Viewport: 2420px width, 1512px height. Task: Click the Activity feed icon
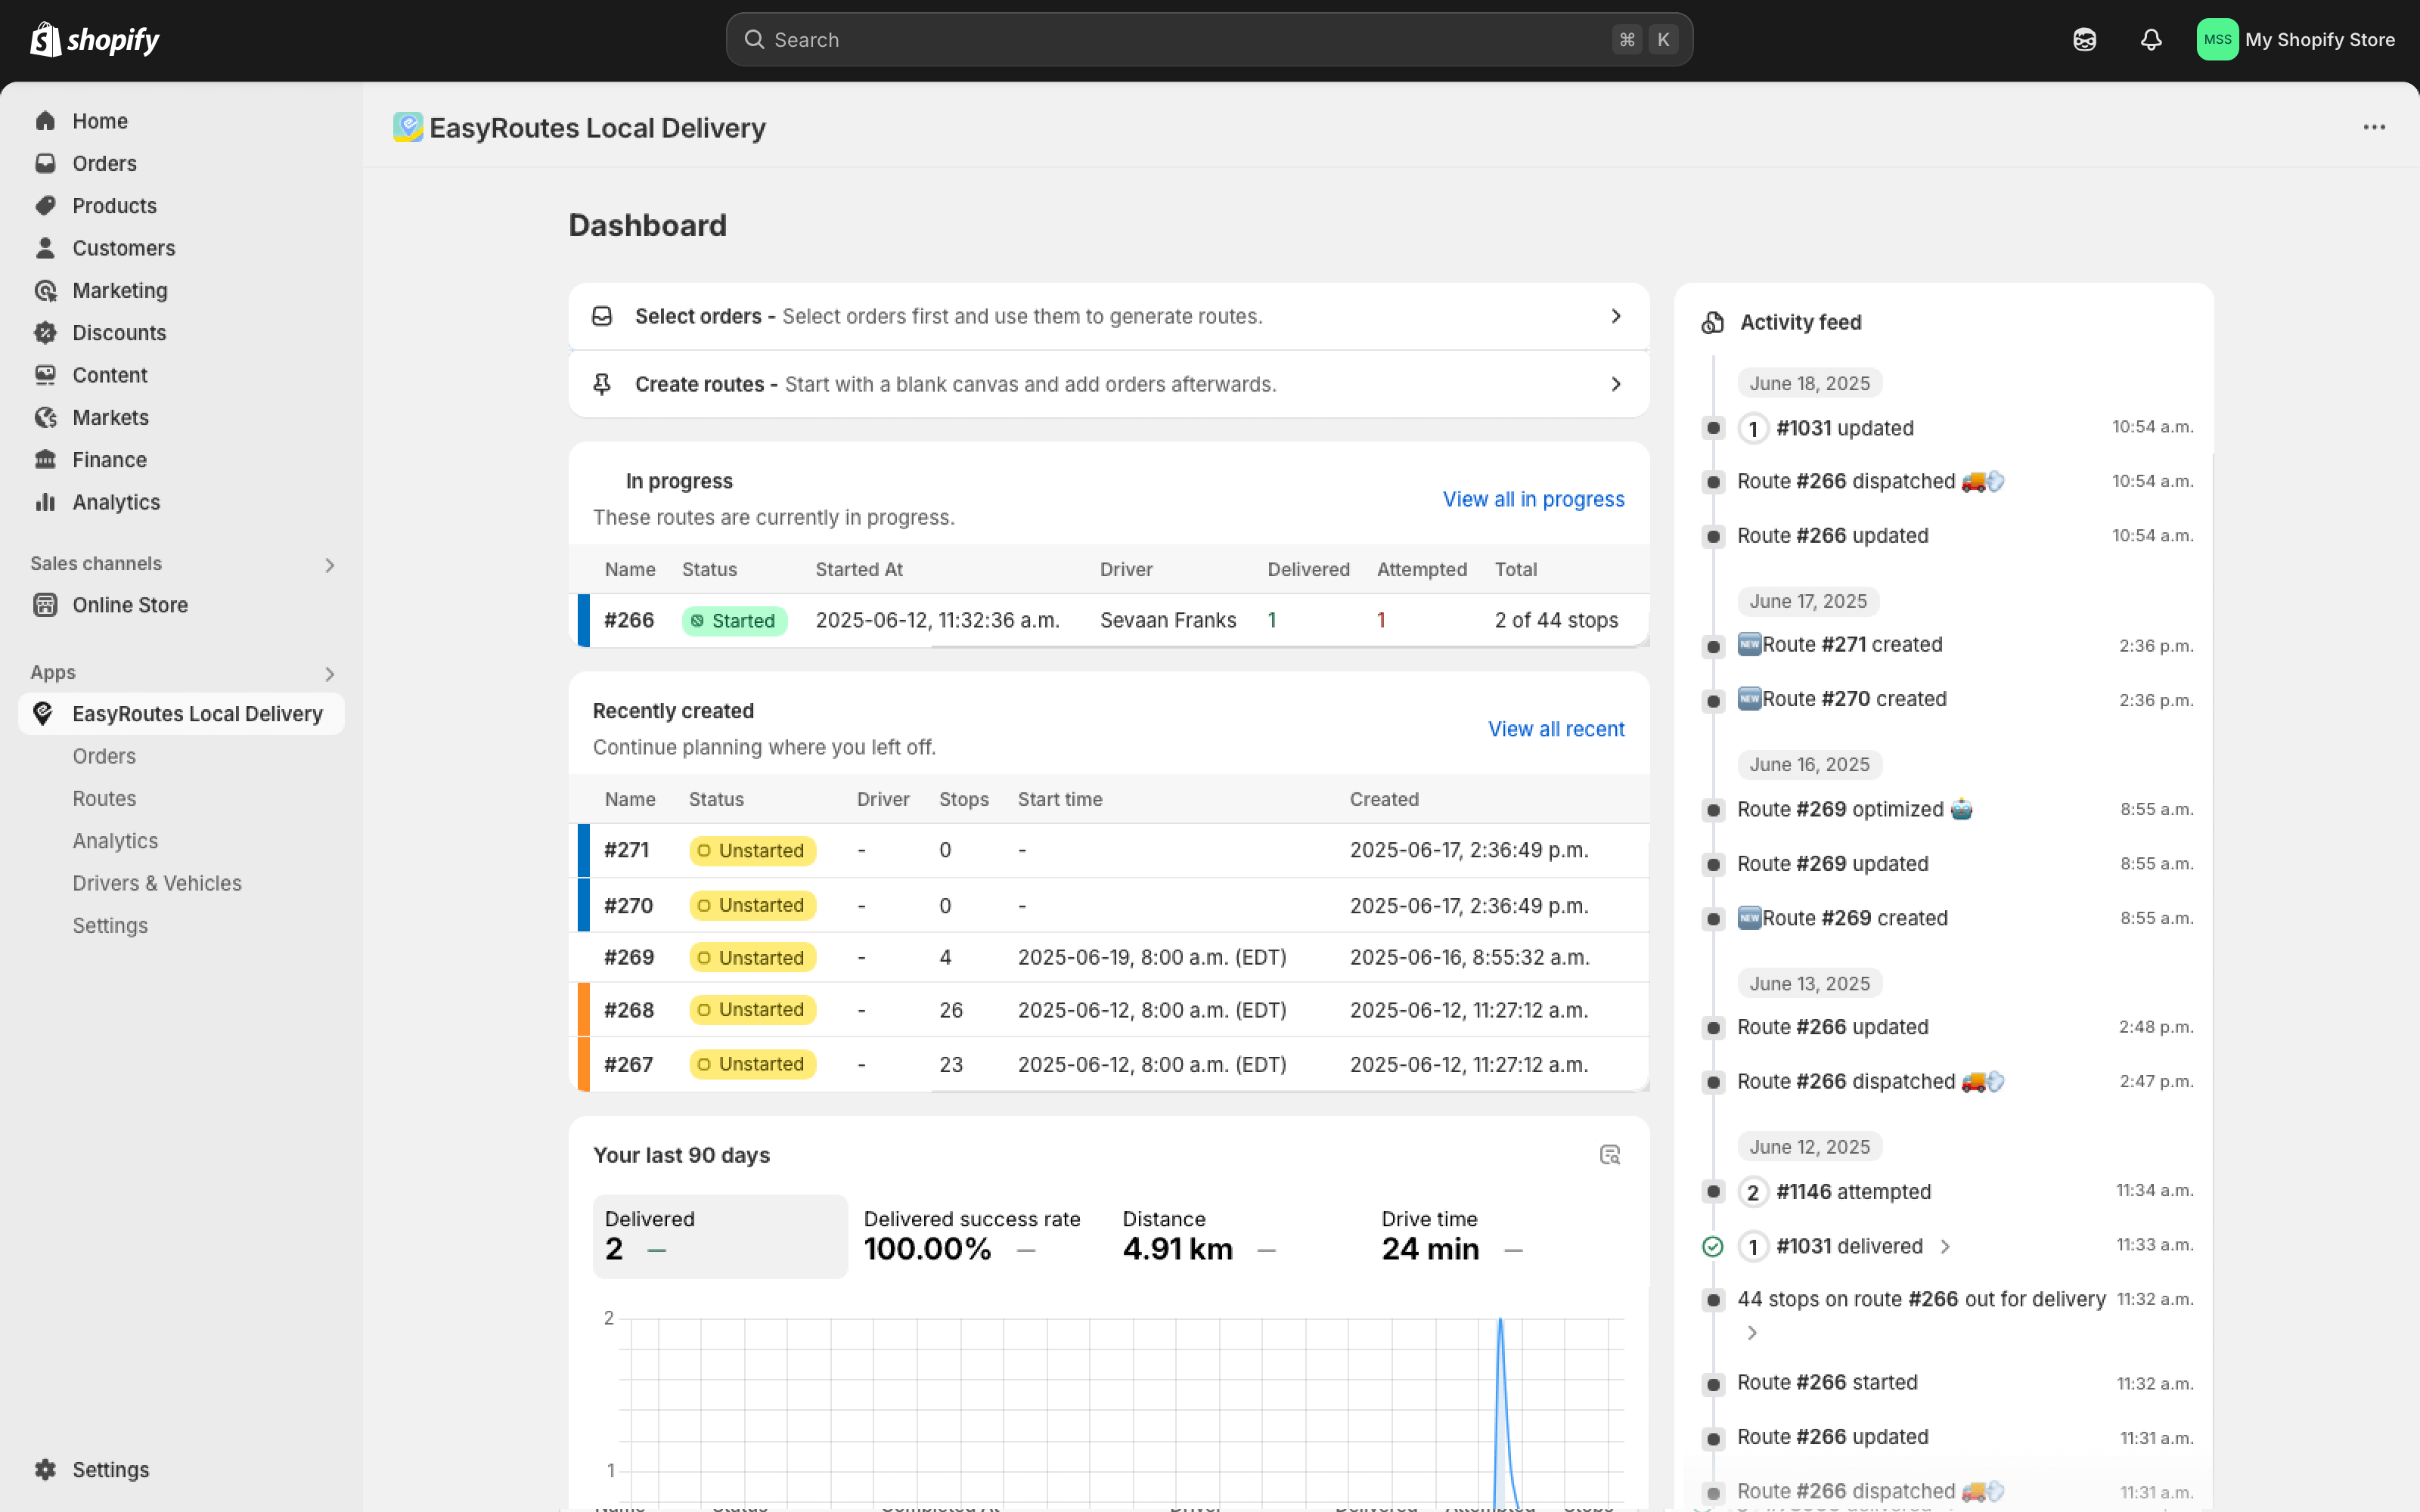(1713, 322)
